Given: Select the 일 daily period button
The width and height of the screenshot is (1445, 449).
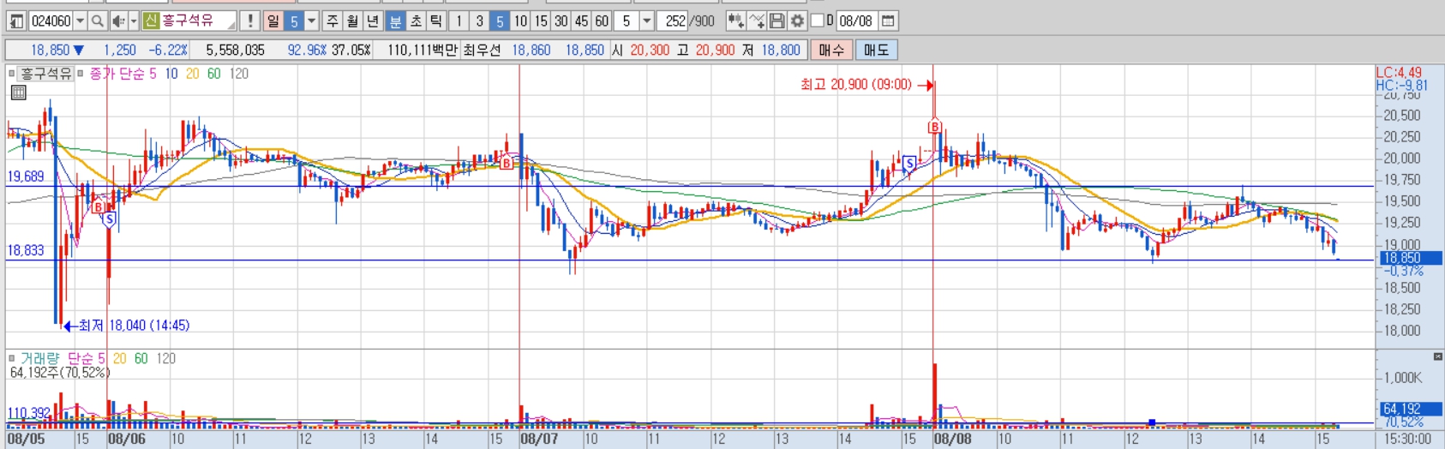Looking at the screenshot, I should click(x=273, y=21).
